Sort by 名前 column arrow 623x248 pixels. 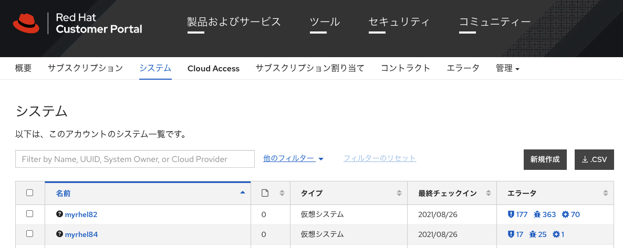243,193
